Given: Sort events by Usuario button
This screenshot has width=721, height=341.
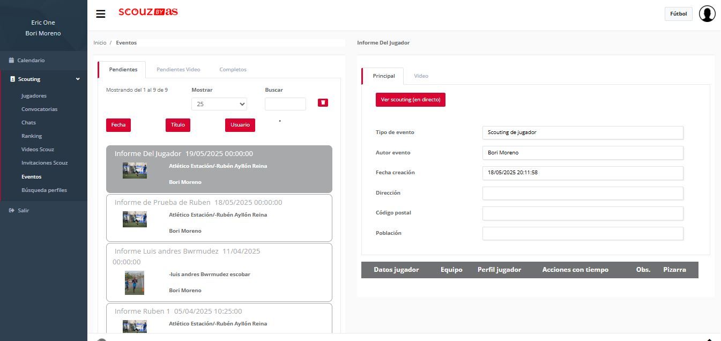Looking at the screenshot, I should (240, 125).
